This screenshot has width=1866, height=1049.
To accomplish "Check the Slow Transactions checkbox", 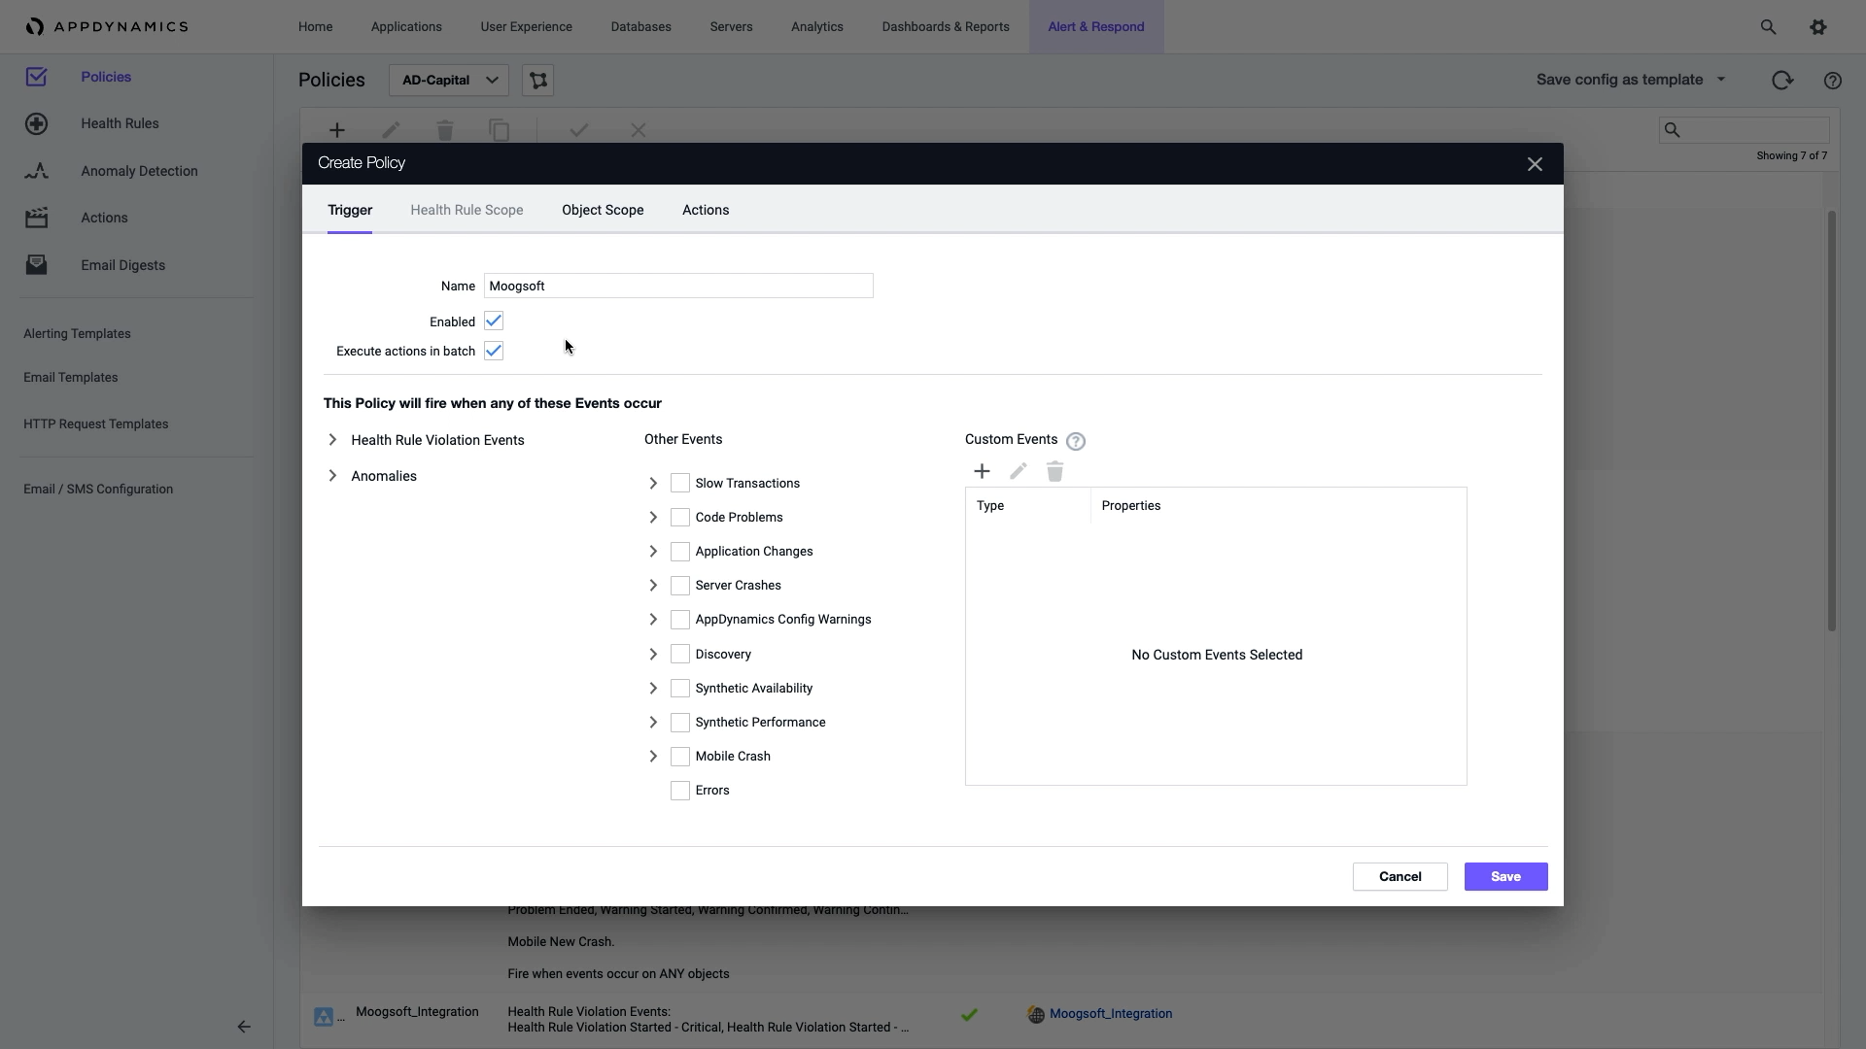I will [680, 483].
